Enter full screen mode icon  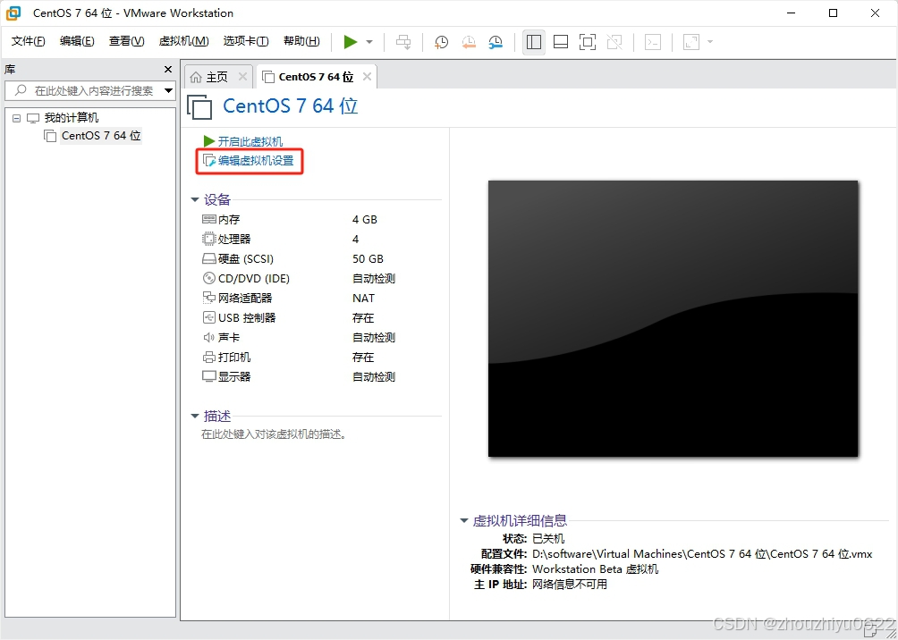(x=588, y=42)
